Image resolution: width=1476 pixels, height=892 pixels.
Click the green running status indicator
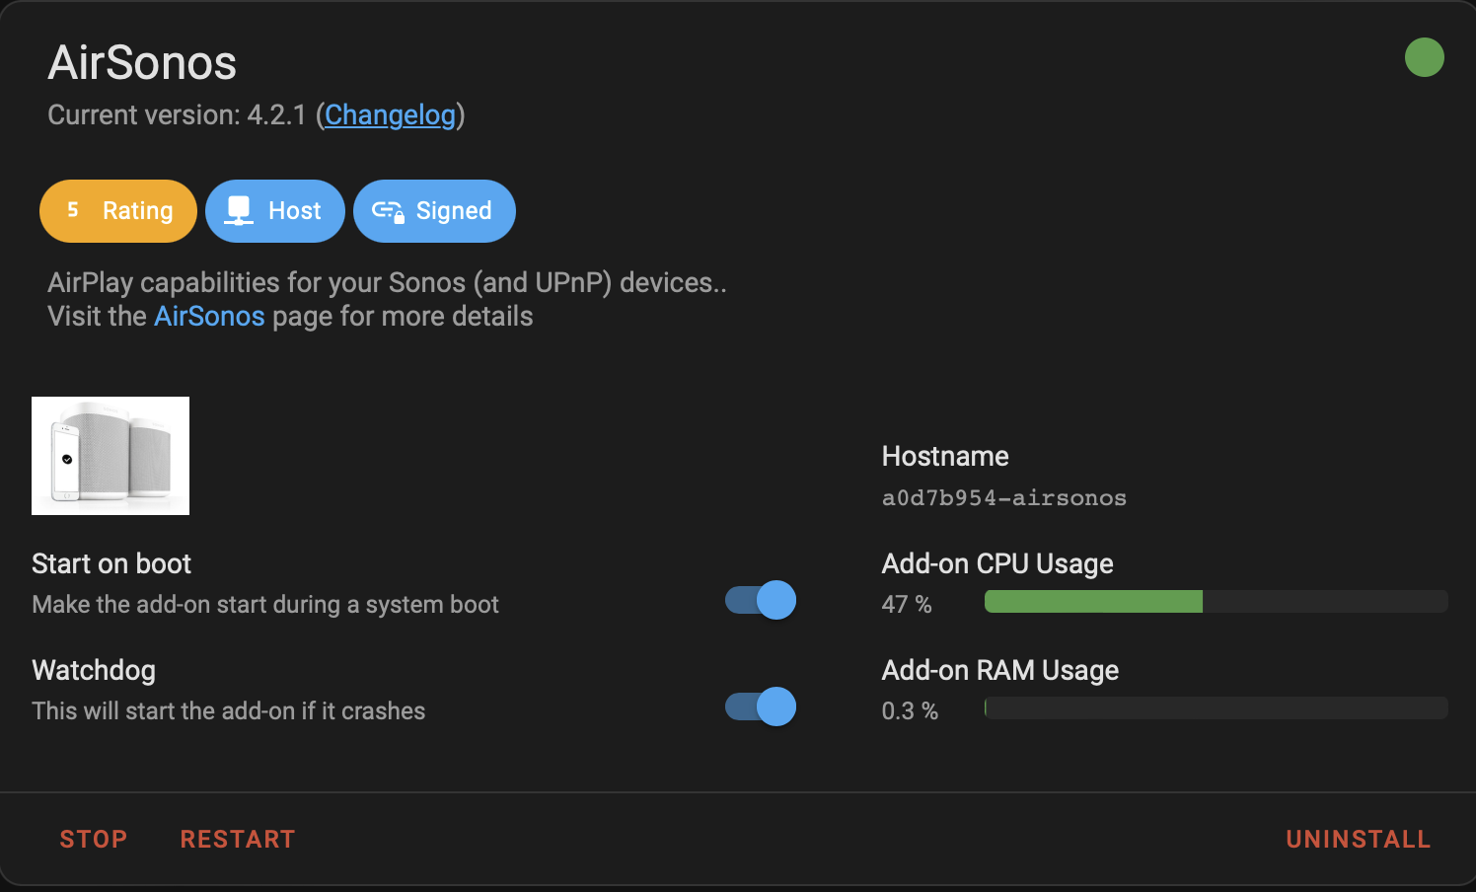pos(1424,57)
